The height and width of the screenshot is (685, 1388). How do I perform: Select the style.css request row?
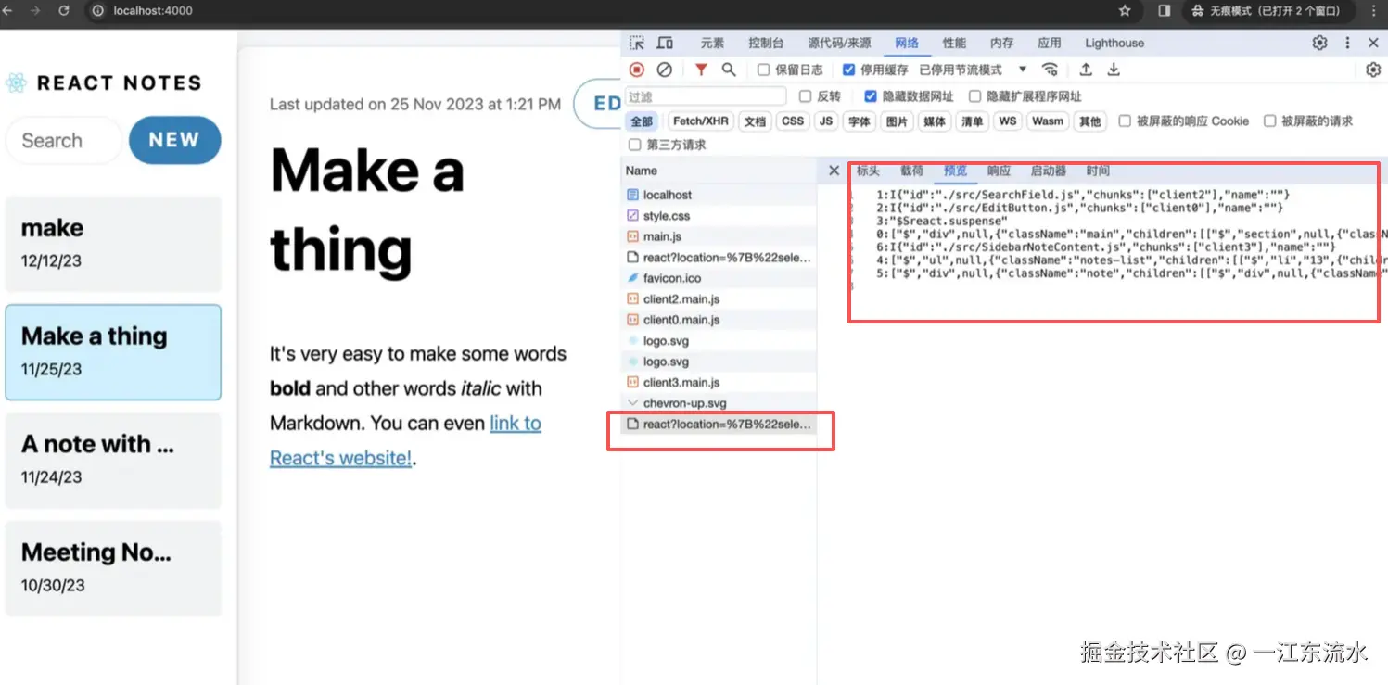pyautogui.click(x=719, y=216)
